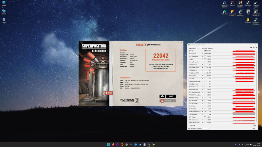Click the Days Gone desktop shortcut
262x147 pixels.
coord(248,4)
